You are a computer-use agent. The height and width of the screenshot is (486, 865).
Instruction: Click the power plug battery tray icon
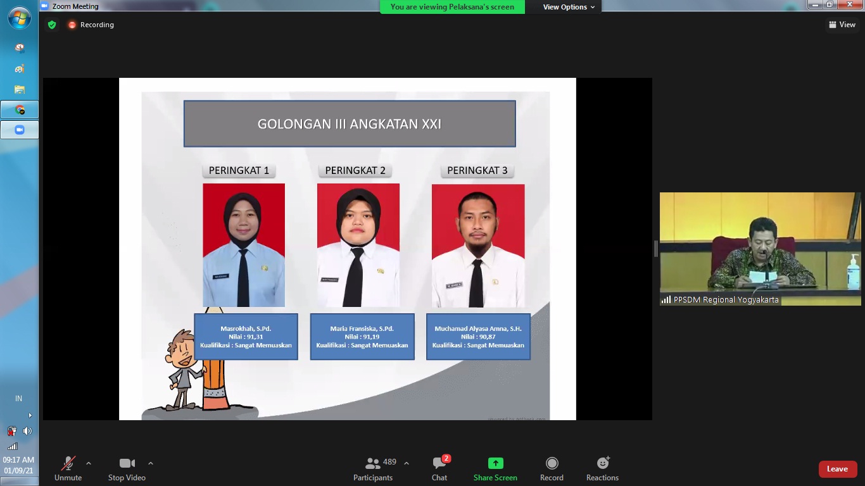coord(11,431)
